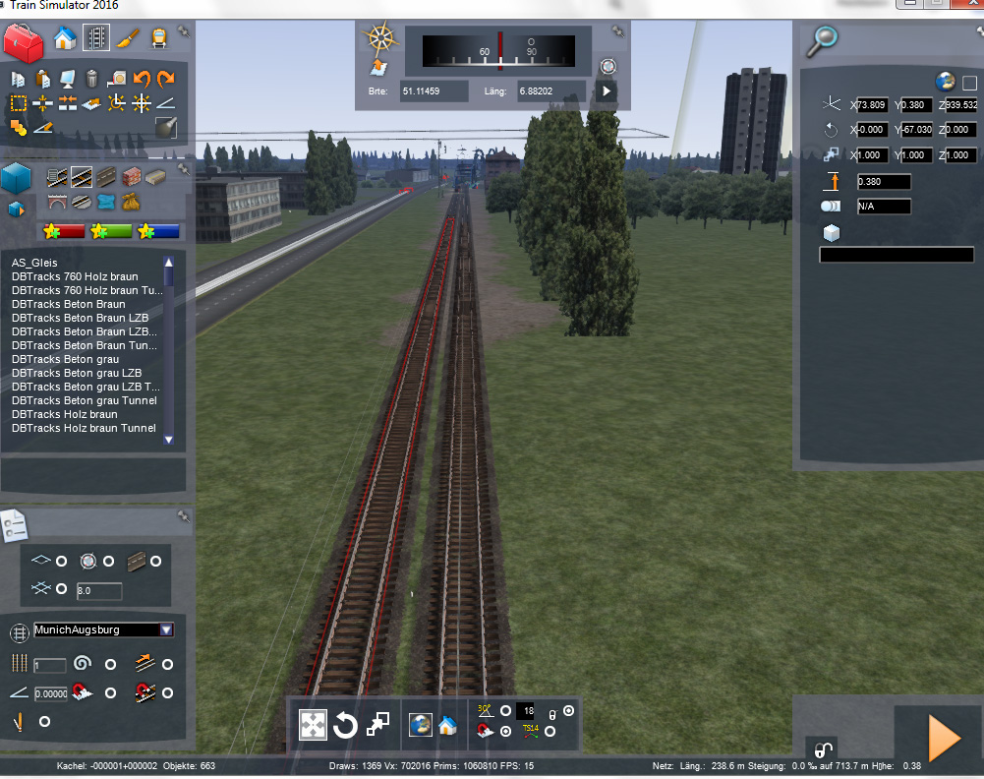Click the asset list scroll down arrow
The width and height of the screenshot is (984, 779).
click(x=168, y=440)
